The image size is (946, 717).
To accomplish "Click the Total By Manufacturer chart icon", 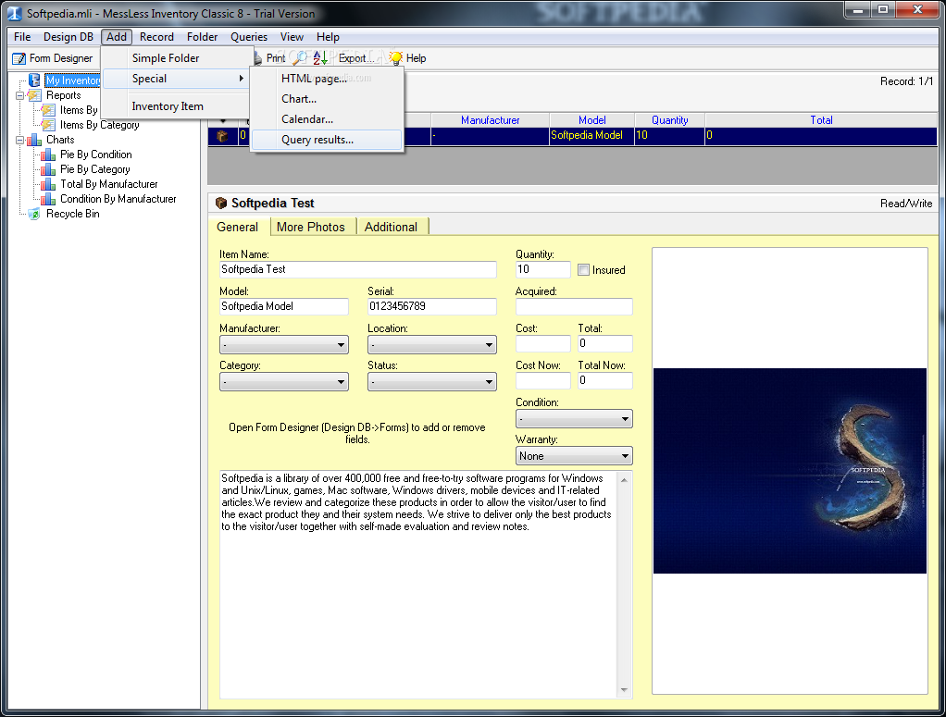I will point(48,184).
